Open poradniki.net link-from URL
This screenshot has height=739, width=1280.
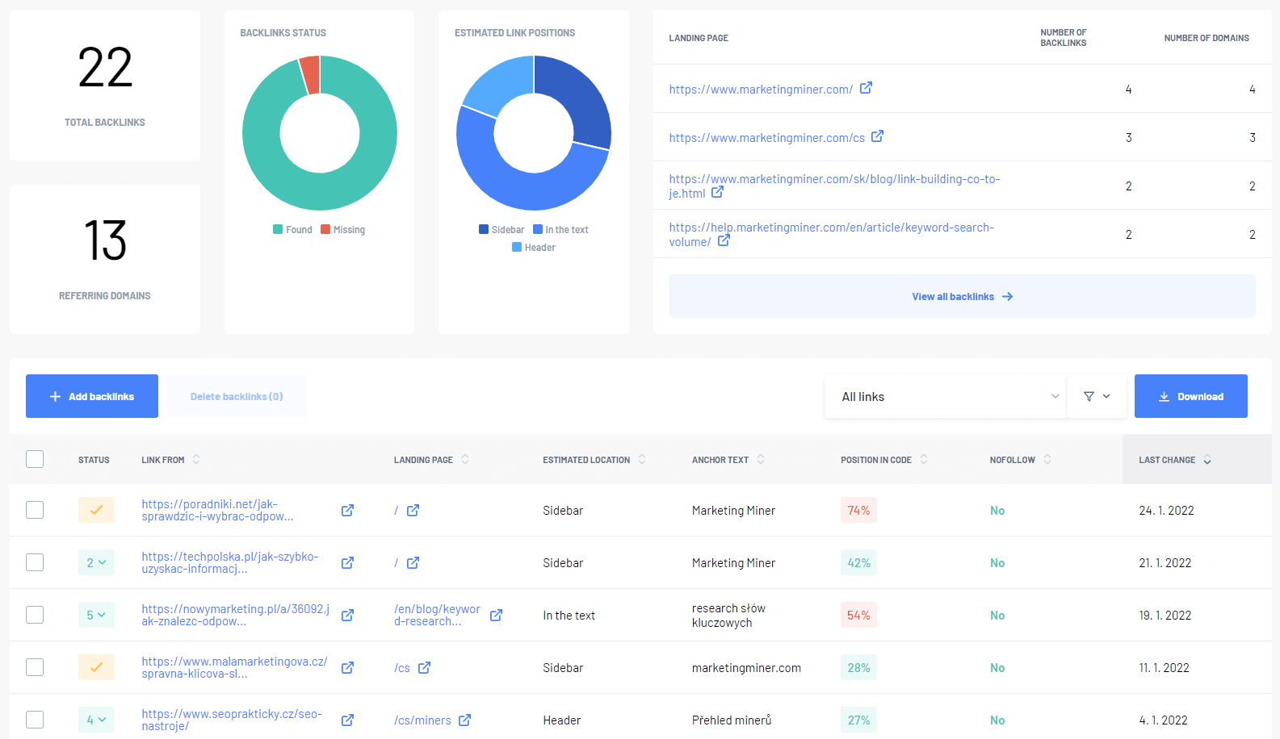coord(218,510)
